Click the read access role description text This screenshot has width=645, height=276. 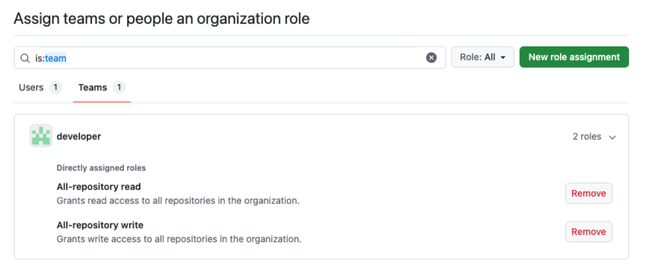178,201
